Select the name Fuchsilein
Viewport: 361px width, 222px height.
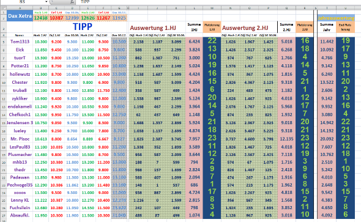(20, 208)
